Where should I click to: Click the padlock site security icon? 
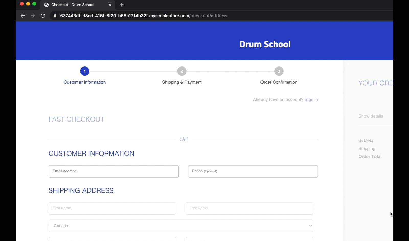55,16
